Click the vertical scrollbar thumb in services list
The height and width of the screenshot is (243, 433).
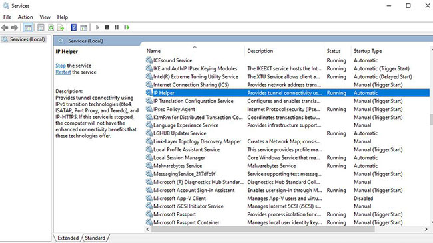(432, 120)
